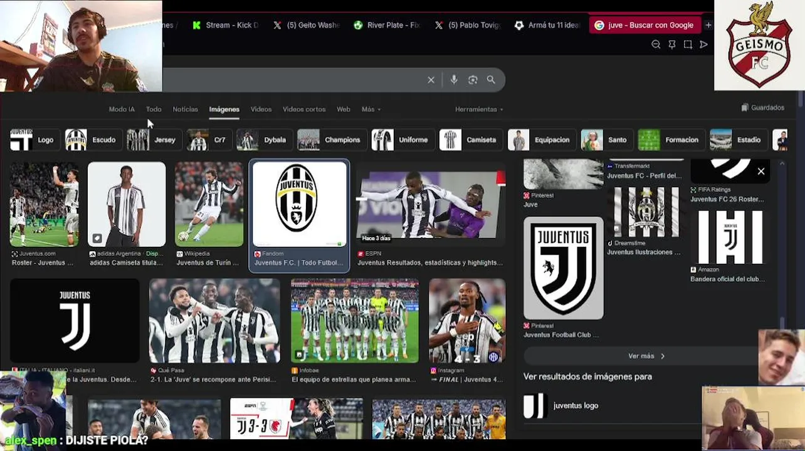Switch to the Pablo Tovig X tab
The image size is (805, 451).
click(x=468, y=25)
